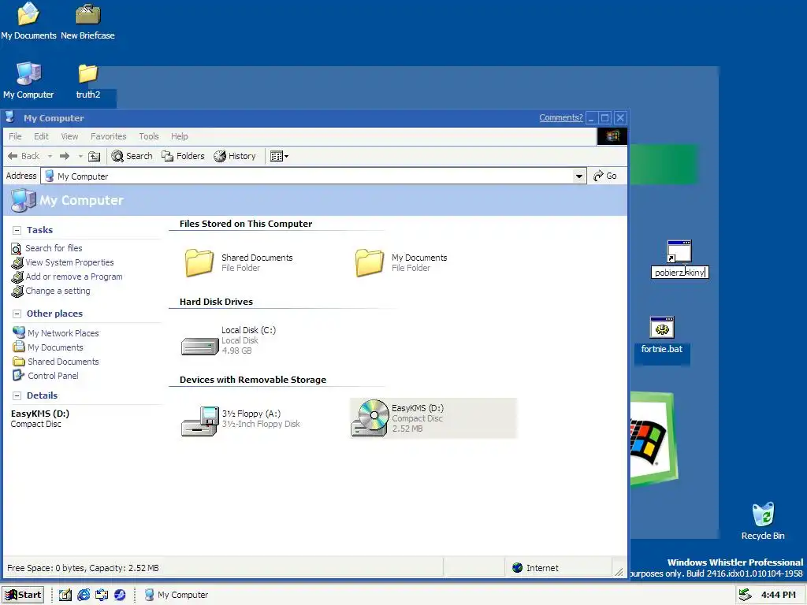Open the File menu
807x605 pixels.
[x=16, y=136]
